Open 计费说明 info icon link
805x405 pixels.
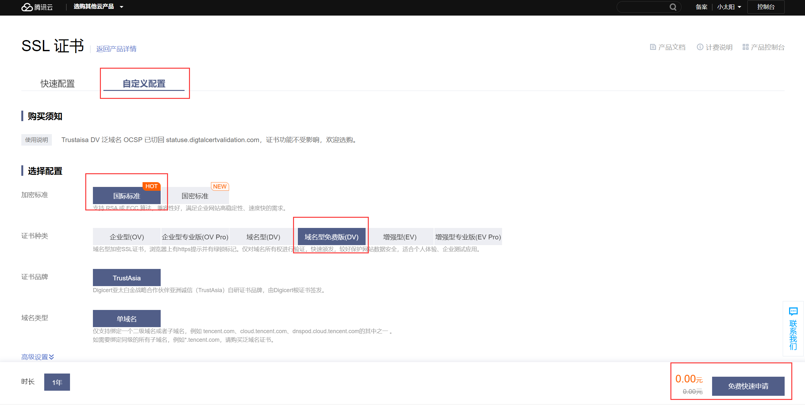tap(700, 47)
